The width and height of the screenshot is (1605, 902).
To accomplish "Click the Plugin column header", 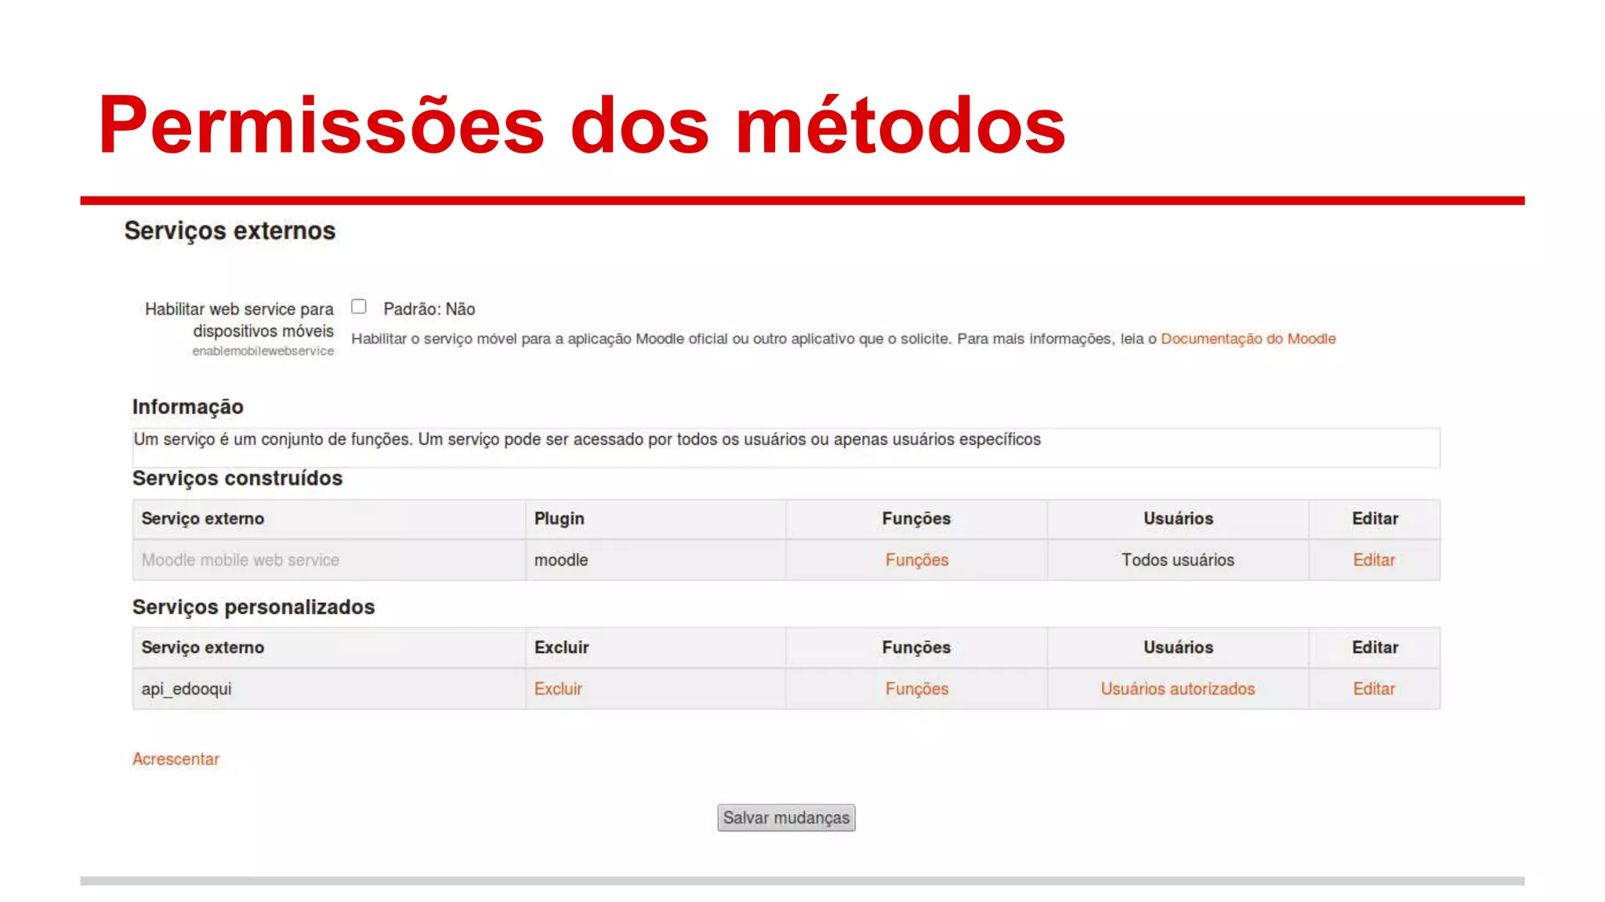I will point(559,518).
